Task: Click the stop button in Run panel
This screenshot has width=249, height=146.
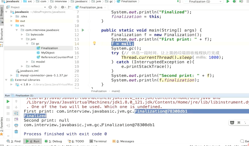Action: point(8,107)
